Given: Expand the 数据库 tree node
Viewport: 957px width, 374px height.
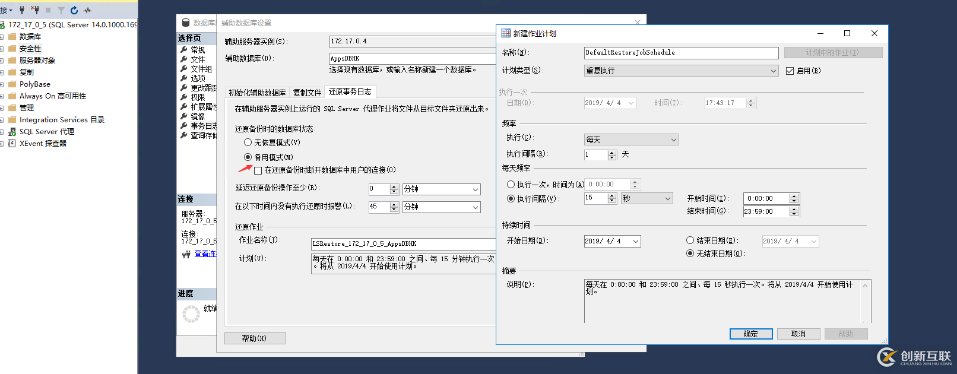Looking at the screenshot, I should [2, 37].
